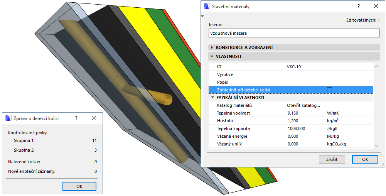386x196 pixels.
Task: Click the Skupina 1 count row
Action: point(55,140)
